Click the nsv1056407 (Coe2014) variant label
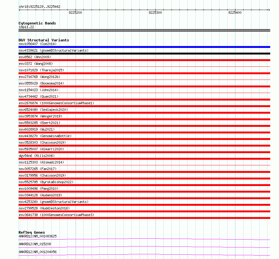 (x=38, y=44)
